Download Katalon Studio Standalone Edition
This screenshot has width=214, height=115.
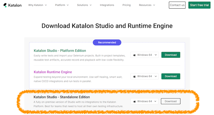(171, 101)
